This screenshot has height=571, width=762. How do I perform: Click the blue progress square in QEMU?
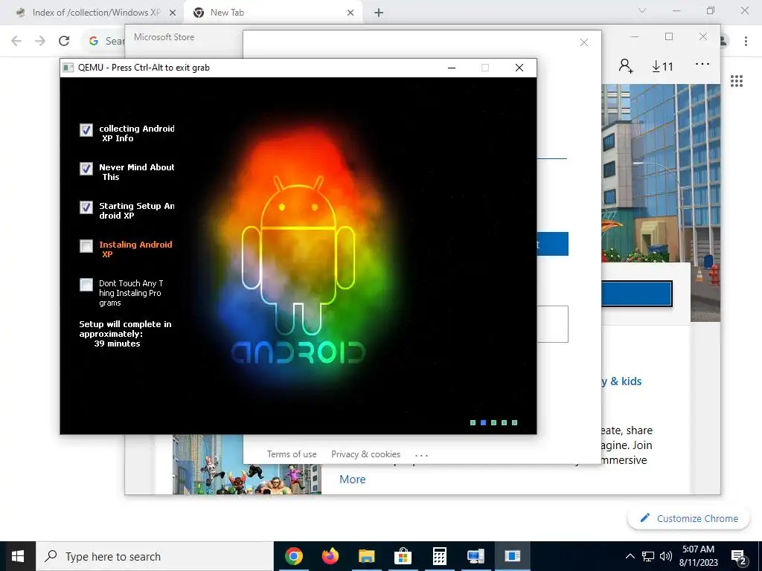[483, 422]
